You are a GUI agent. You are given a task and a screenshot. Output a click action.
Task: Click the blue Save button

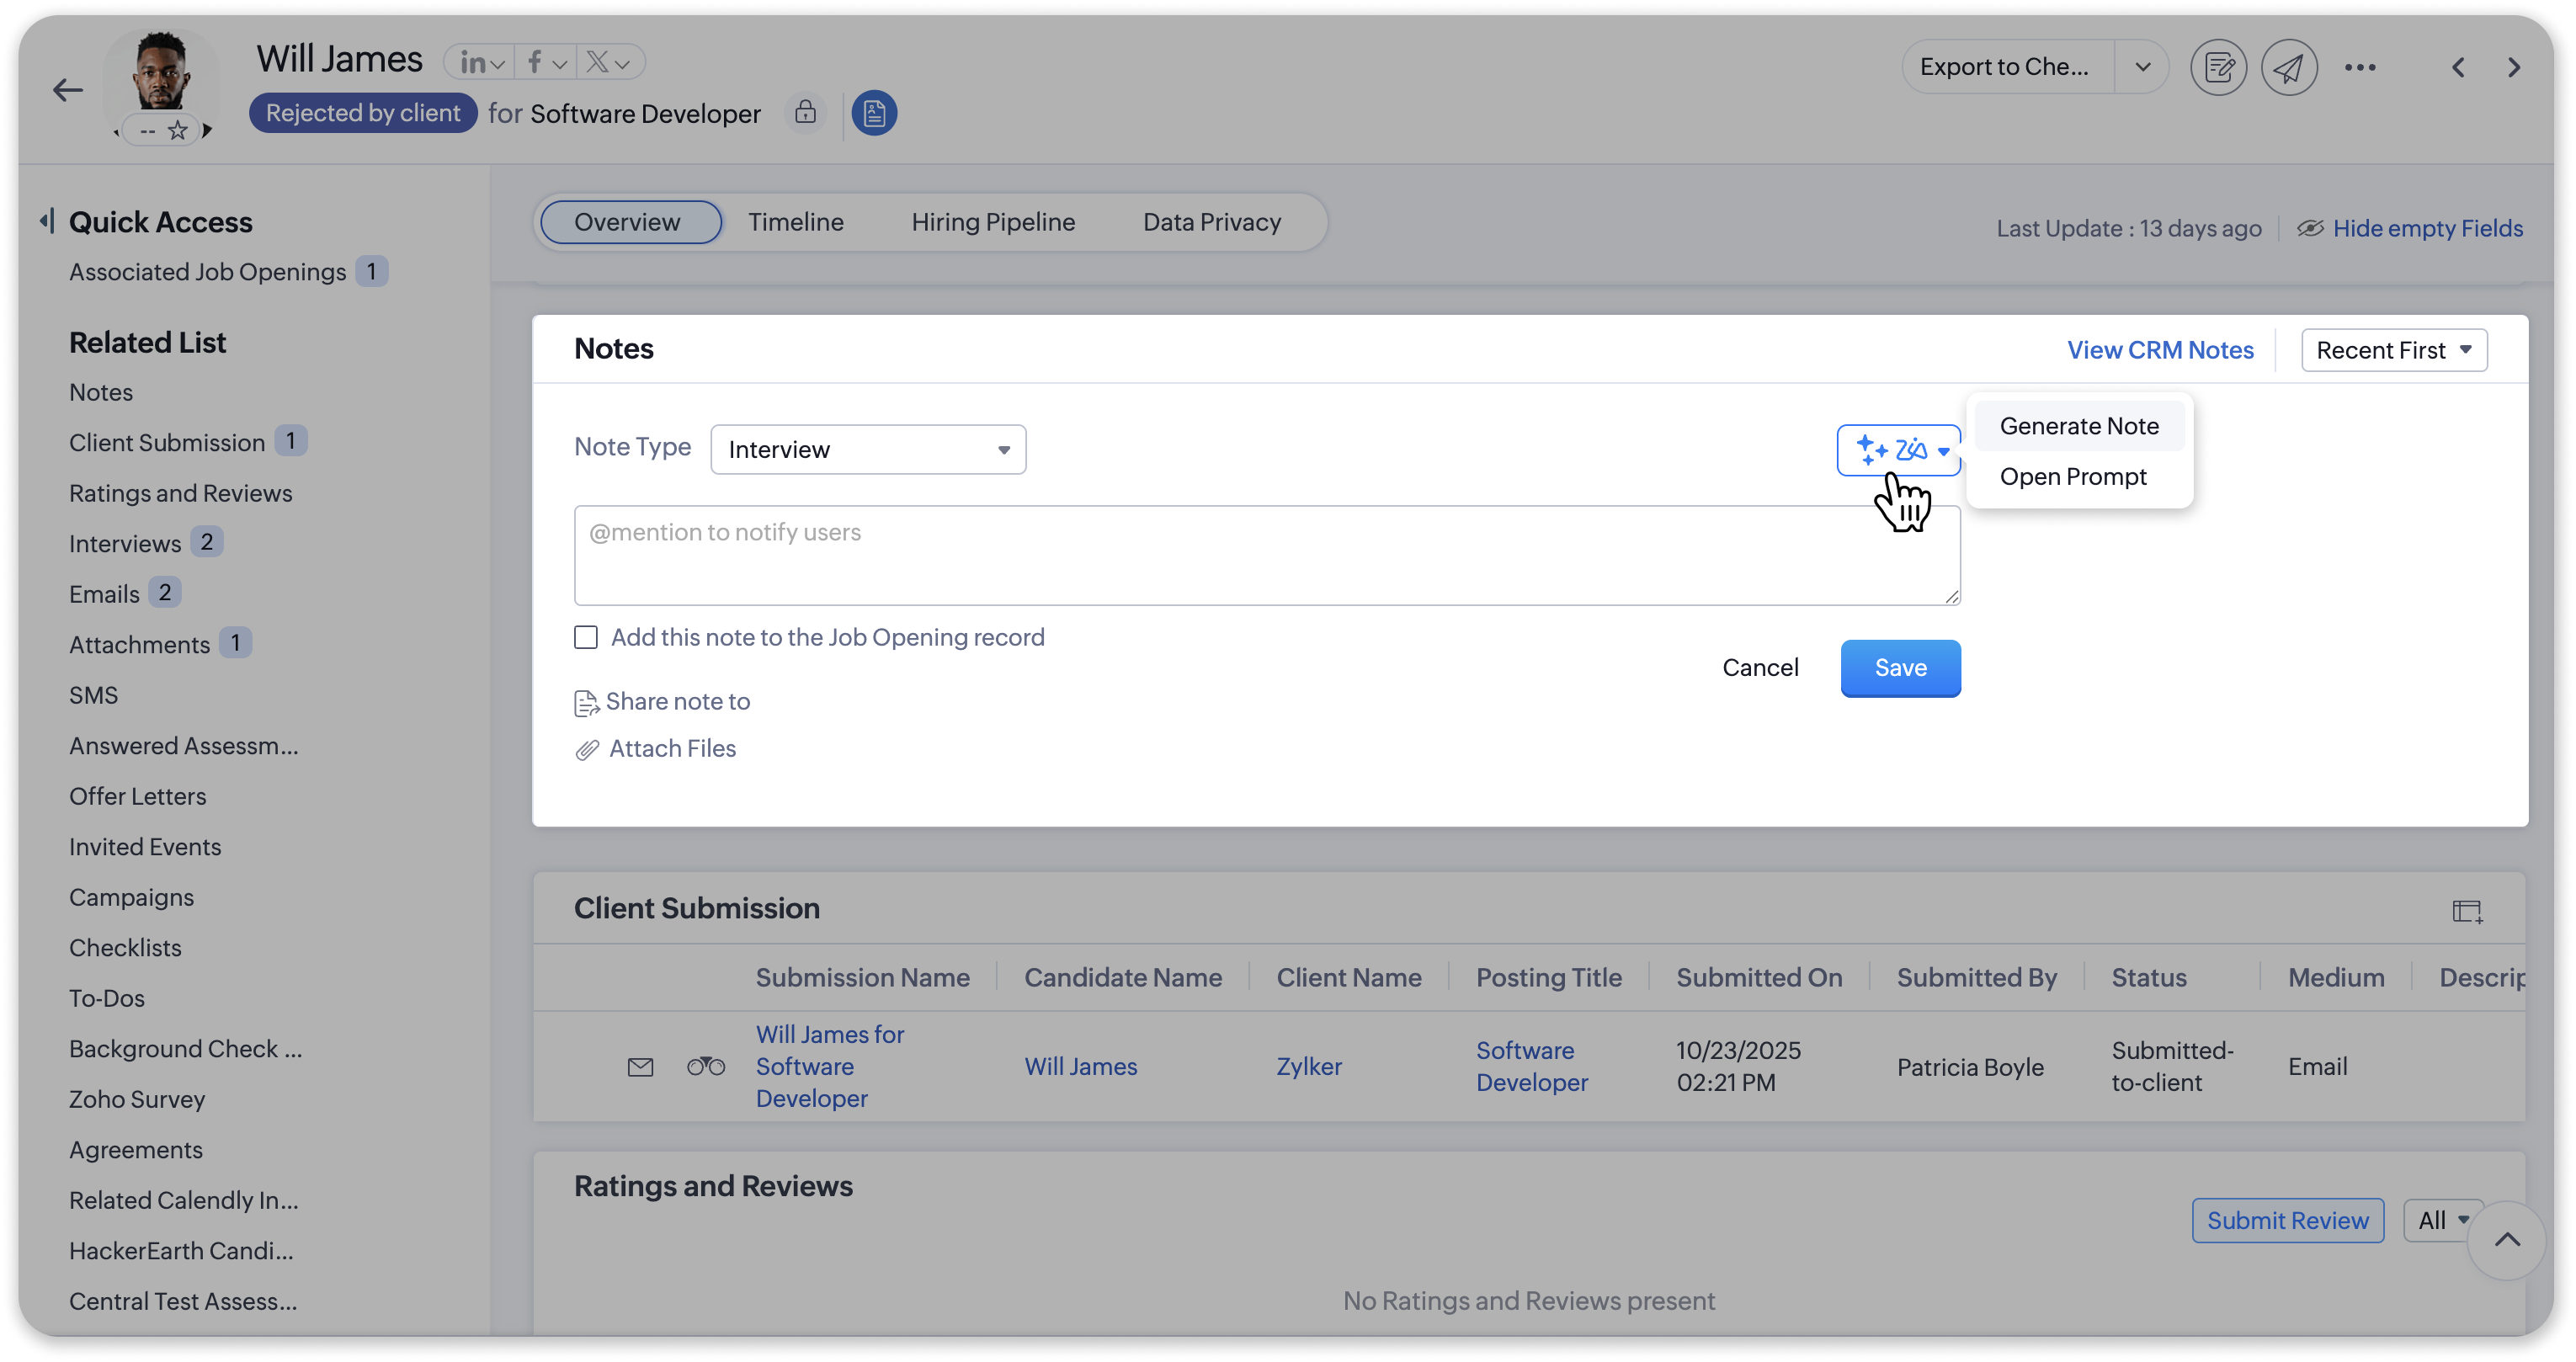(x=1899, y=668)
